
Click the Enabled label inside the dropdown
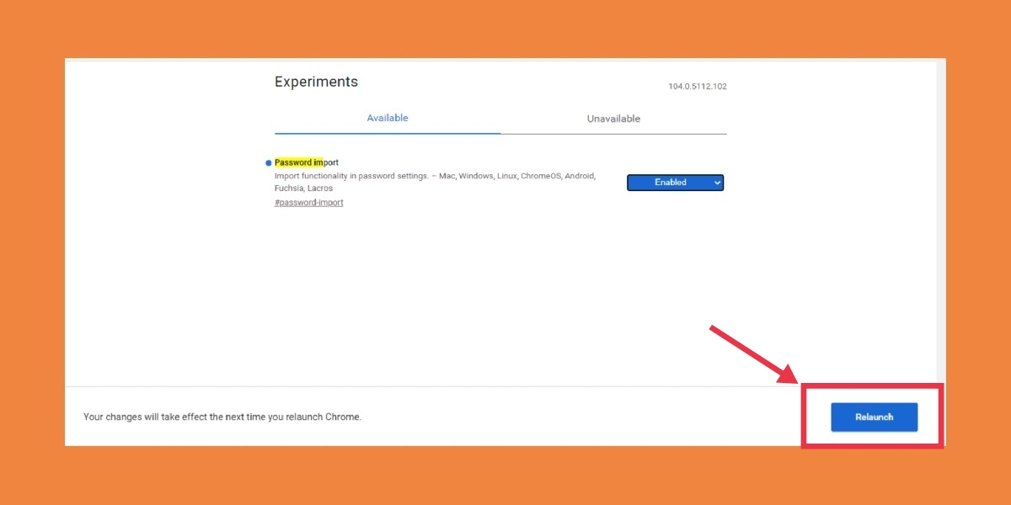671,183
